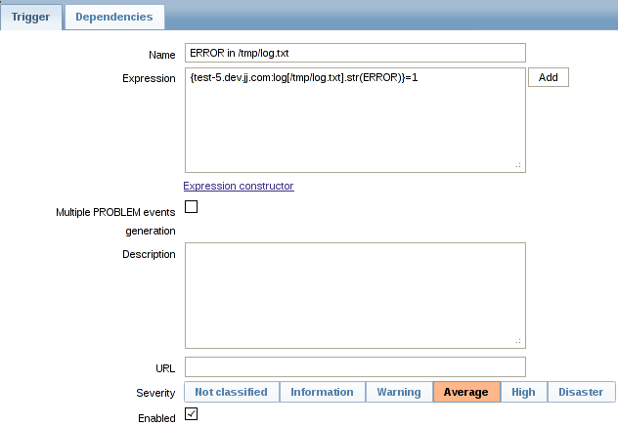Open the Expression constructor link

[239, 186]
